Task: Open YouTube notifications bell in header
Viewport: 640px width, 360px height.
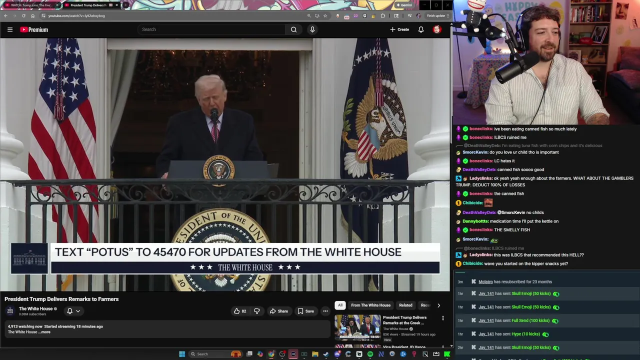Action: tap(421, 29)
